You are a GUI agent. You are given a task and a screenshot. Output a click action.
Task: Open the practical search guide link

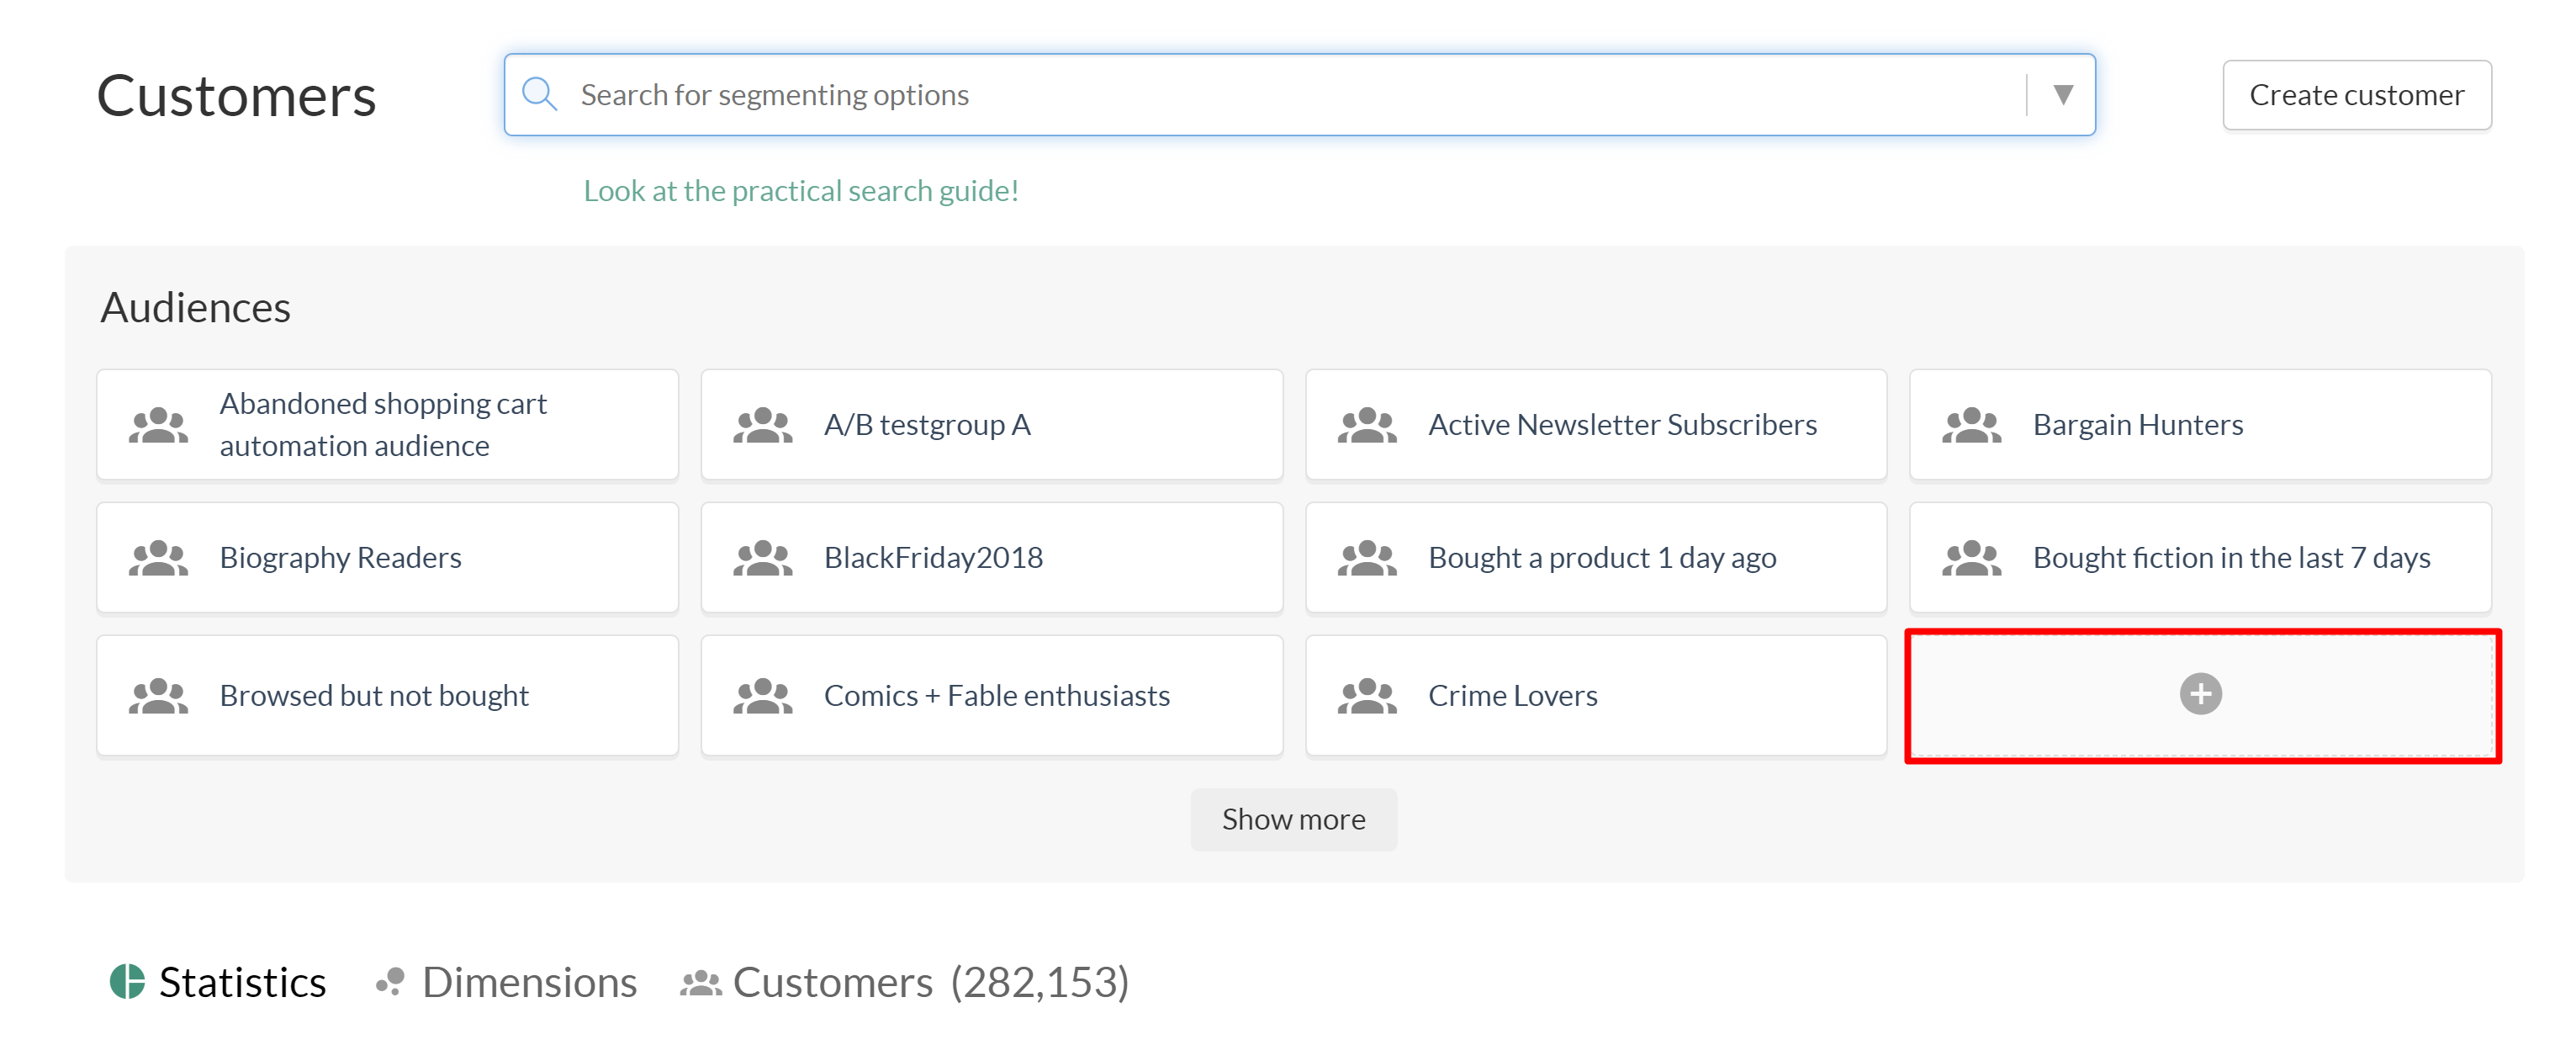click(x=800, y=190)
